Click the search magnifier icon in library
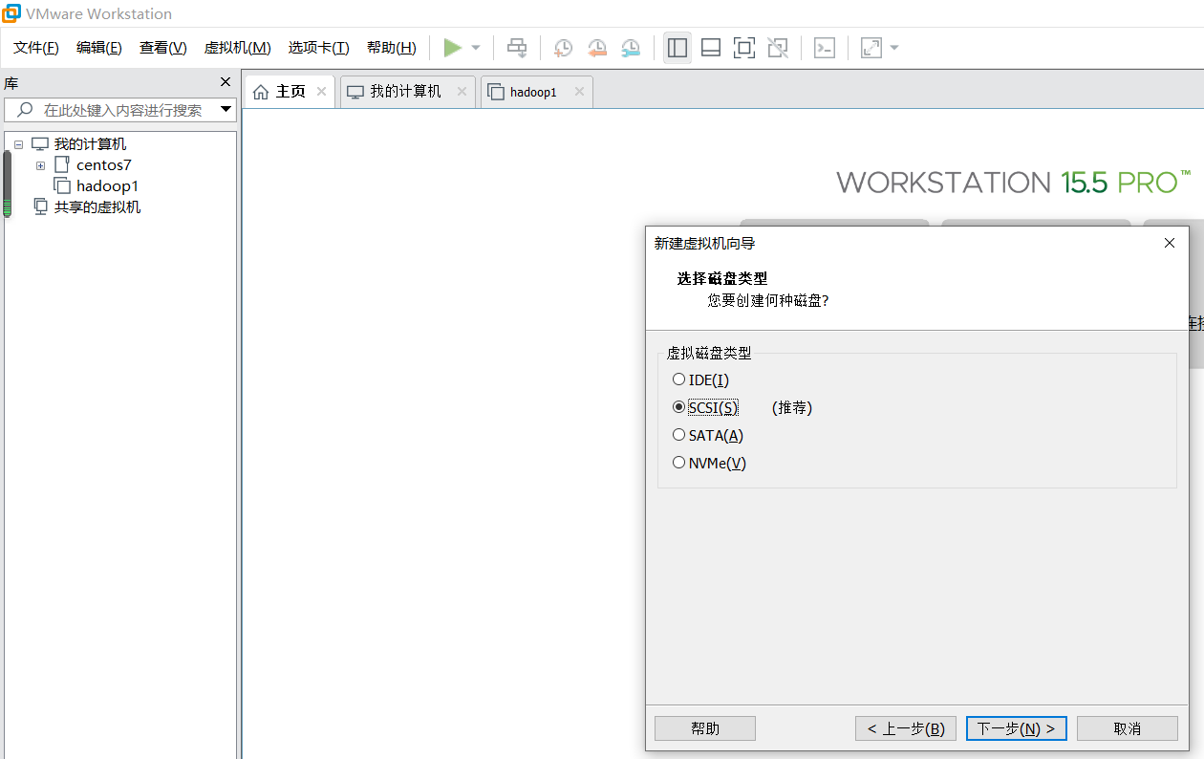This screenshot has width=1204, height=759. (26, 110)
